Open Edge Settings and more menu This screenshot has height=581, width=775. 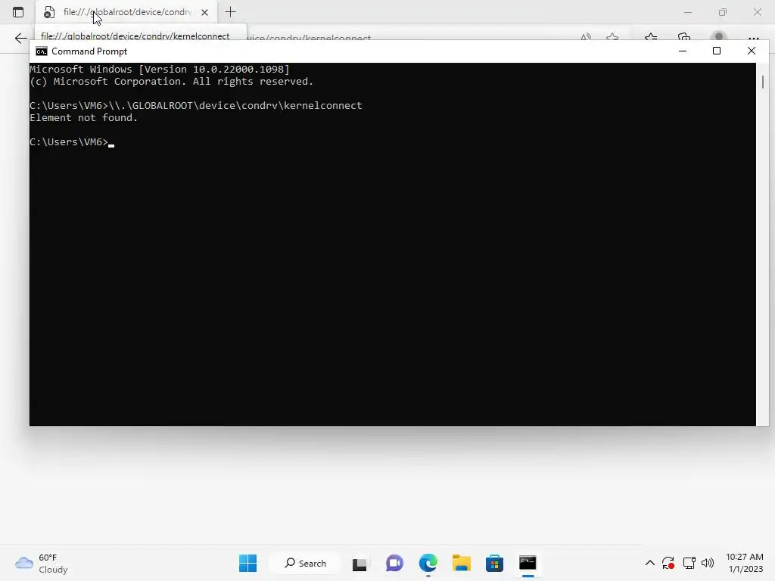(754, 38)
